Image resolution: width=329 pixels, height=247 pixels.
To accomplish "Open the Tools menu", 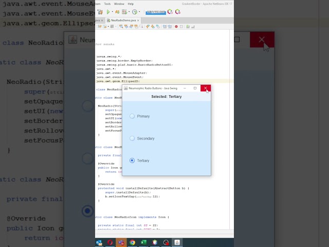I will click(107, 4).
